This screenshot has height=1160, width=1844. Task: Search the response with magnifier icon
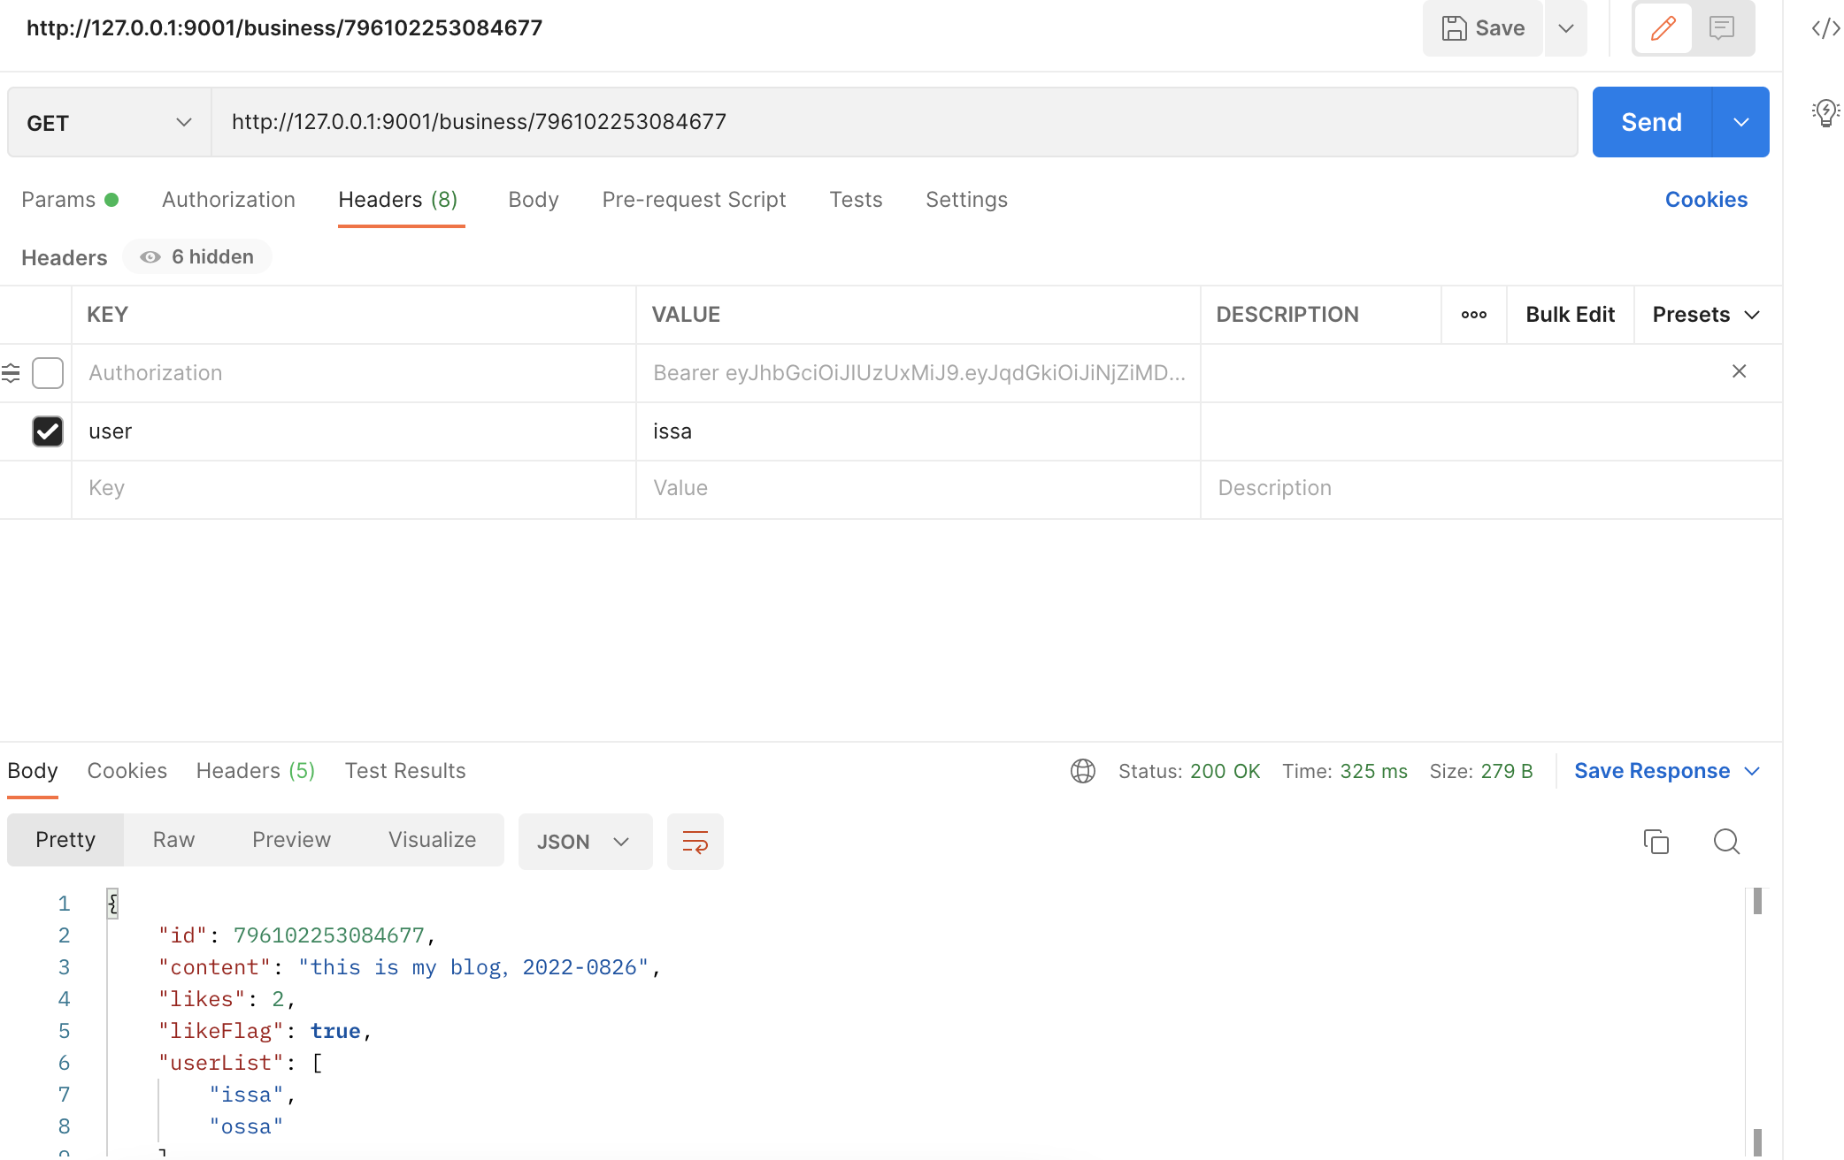(1726, 842)
